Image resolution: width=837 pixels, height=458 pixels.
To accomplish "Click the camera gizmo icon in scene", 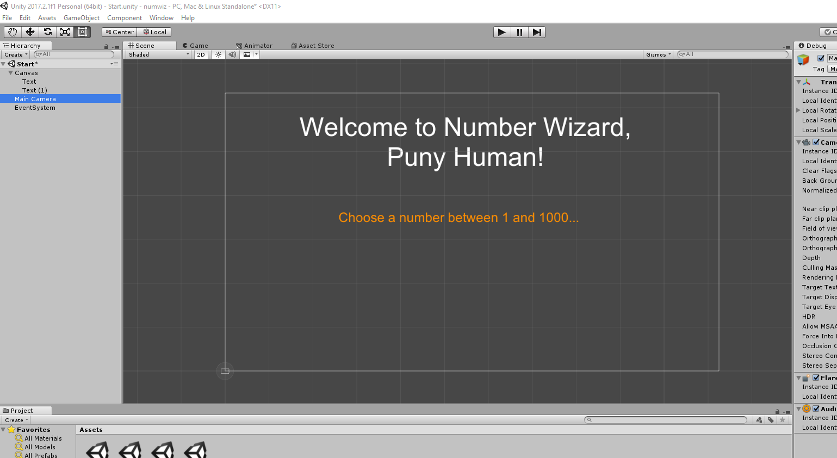I will [x=225, y=371].
